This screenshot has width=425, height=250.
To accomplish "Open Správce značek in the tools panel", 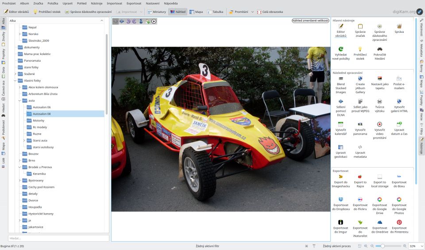I will coord(360,31).
